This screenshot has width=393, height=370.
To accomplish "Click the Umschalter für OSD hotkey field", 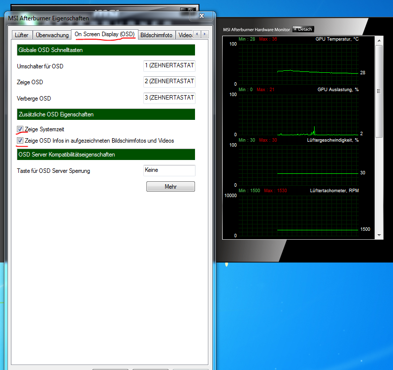I will coord(169,66).
